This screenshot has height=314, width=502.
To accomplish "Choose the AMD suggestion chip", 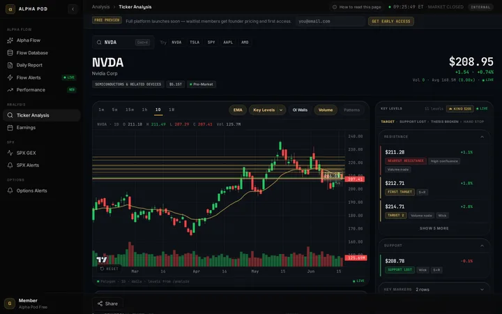I will (245, 43).
